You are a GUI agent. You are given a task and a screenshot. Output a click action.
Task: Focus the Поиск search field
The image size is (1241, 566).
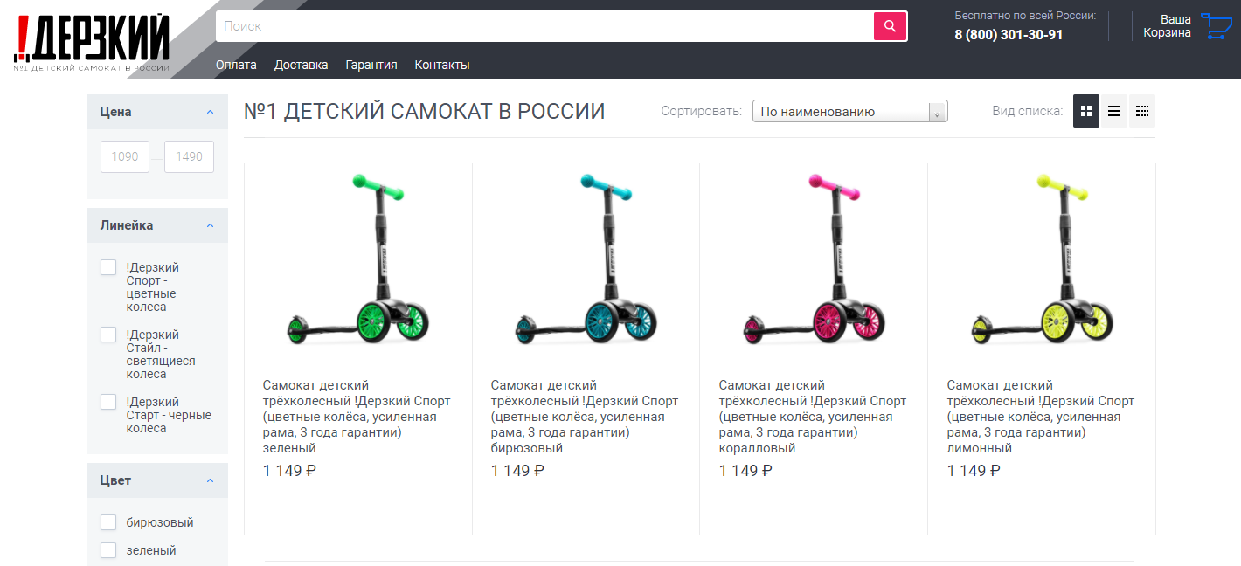pyautogui.click(x=544, y=26)
